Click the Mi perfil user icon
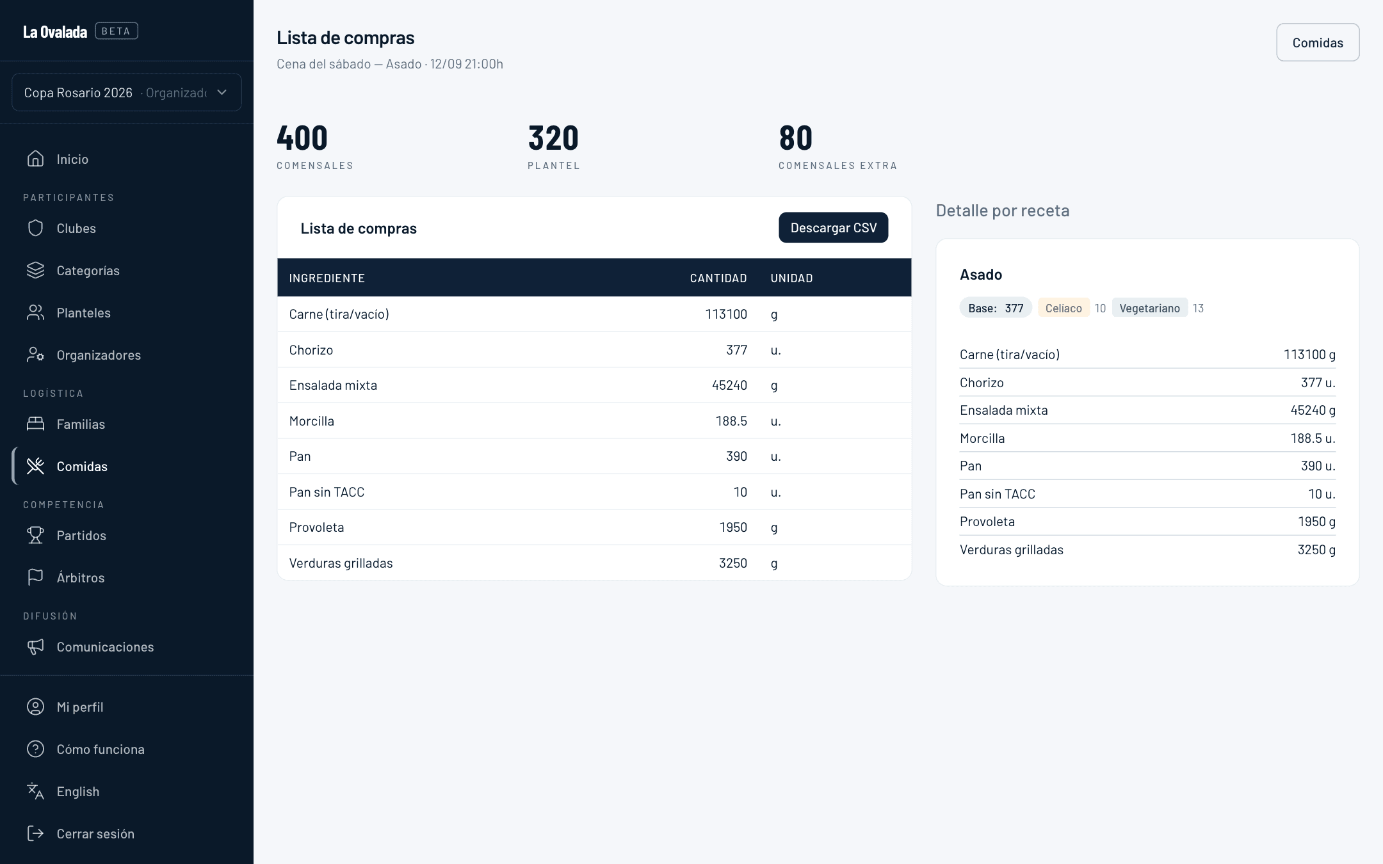The width and height of the screenshot is (1383, 864). 35,707
